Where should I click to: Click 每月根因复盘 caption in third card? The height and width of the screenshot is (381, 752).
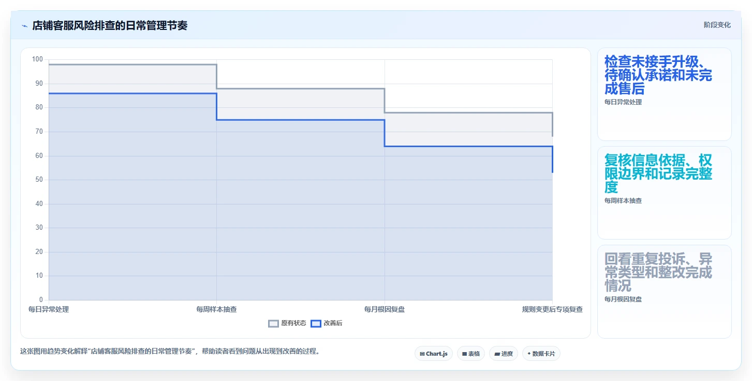tap(623, 299)
